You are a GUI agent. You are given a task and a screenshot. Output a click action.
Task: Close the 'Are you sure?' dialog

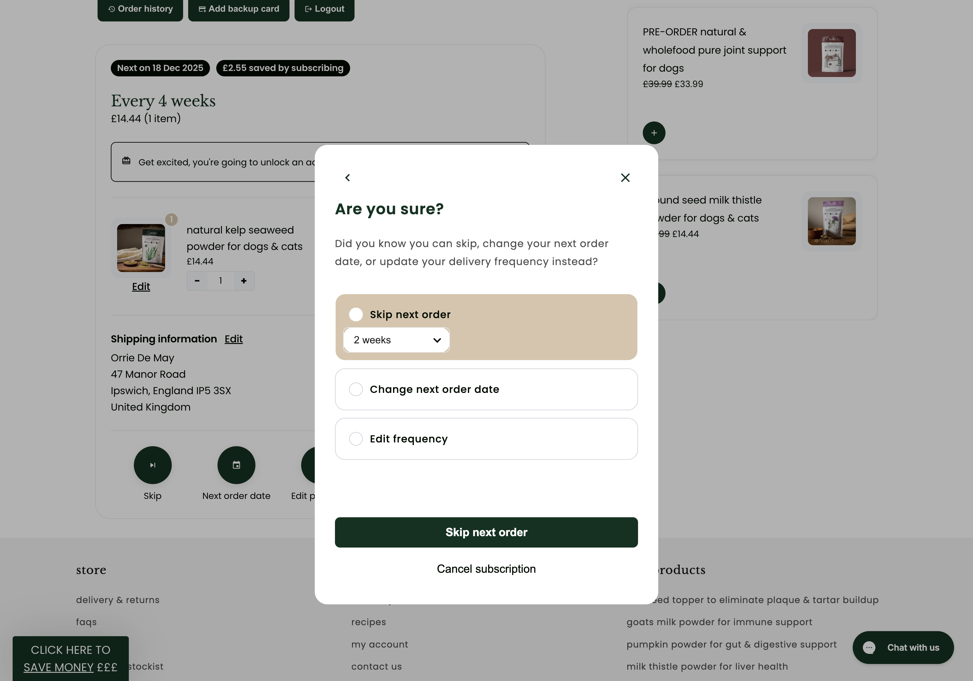[625, 177]
